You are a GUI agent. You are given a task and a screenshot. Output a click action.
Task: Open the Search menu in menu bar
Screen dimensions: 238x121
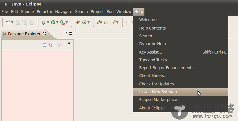[81, 12]
